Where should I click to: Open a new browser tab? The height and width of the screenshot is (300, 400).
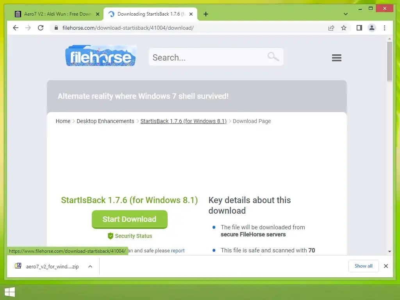[206, 14]
